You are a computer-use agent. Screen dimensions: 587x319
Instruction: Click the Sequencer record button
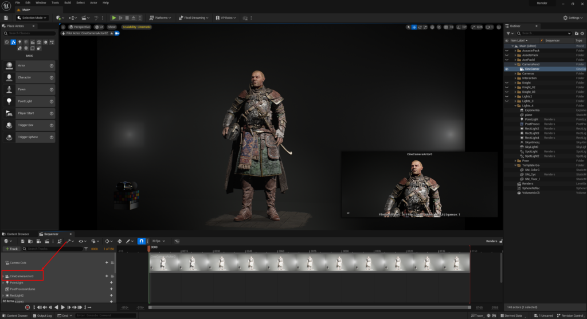[x=27, y=308]
